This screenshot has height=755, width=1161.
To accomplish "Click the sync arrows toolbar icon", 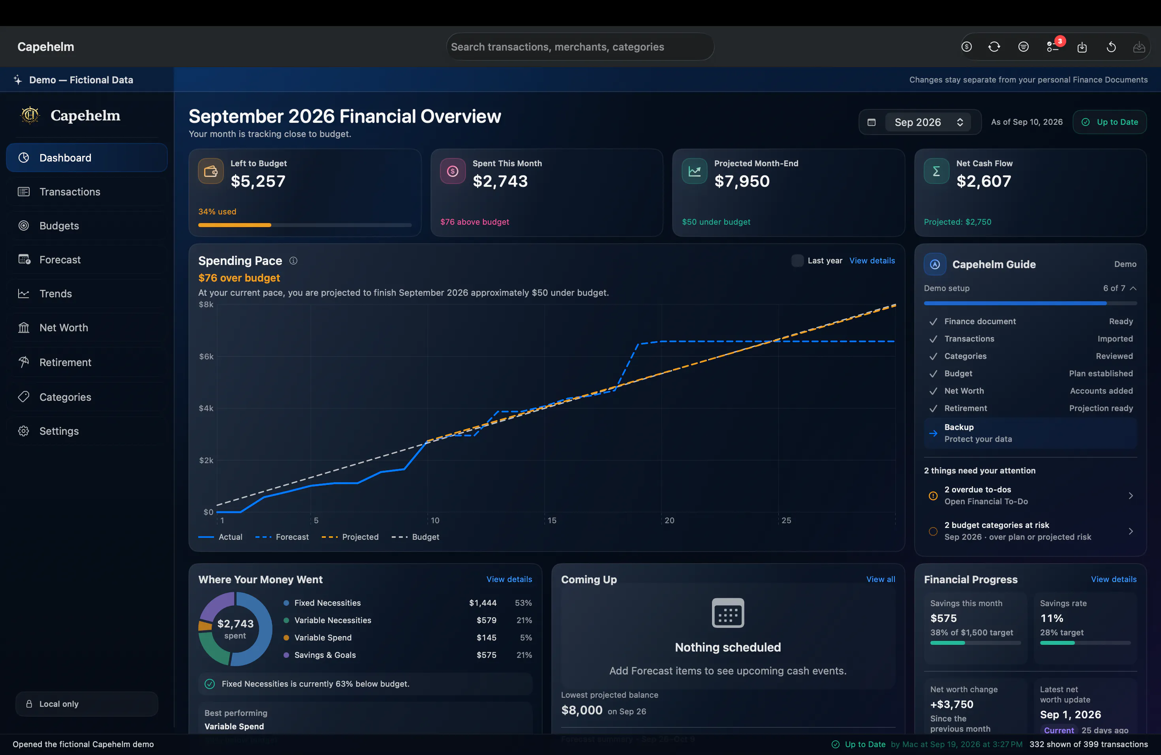I will (x=994, y=47).
